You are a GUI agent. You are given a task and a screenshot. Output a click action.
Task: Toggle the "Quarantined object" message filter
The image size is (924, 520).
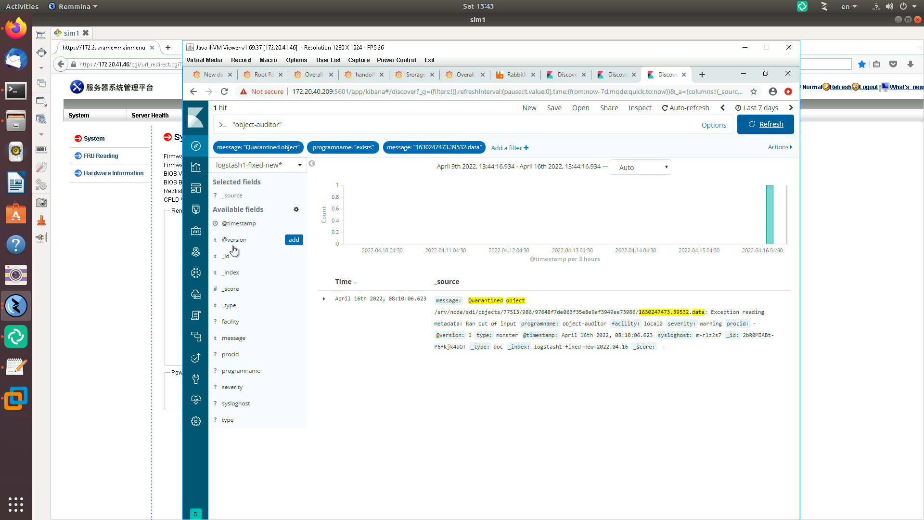(258, 147)
